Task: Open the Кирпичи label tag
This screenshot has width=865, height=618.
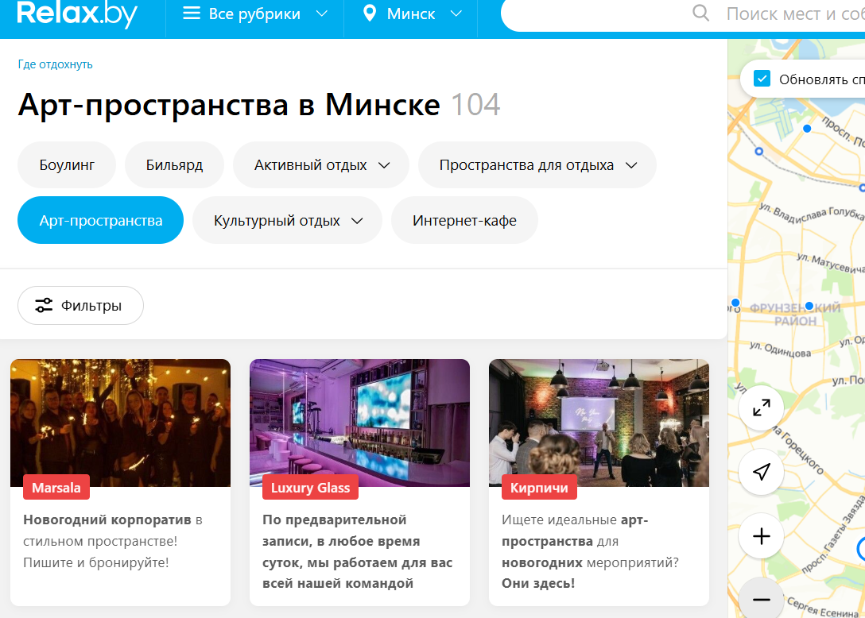Action: point(539,488)
